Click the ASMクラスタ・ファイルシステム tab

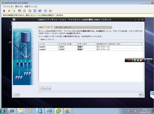coord(98,27)
